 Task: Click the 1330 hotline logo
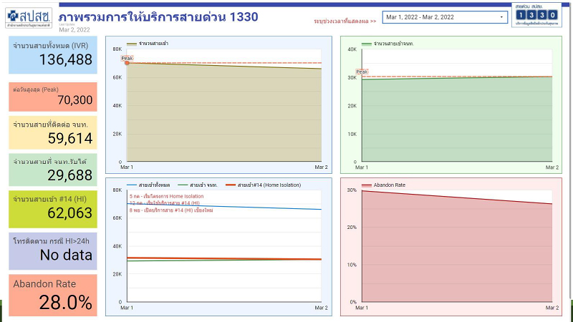tap(536, 15)
